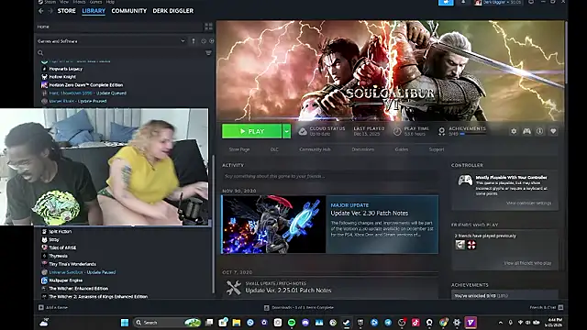The width and height of the screenshot is (587, 330).
Task: Click the green PLAY button
Action: pyautogui.click(x=251, y=131)
